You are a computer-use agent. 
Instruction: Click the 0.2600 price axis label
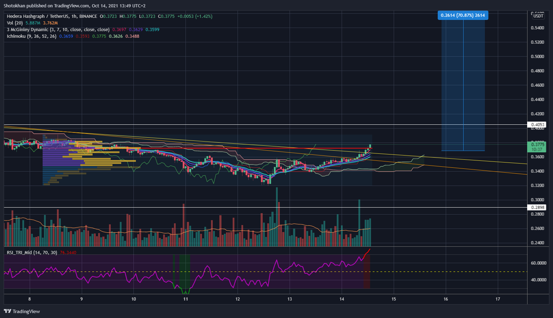click(537, 229)
